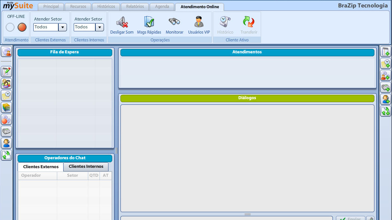
Task: Switch to the Principal tab
Action: [x=51, y=6]
